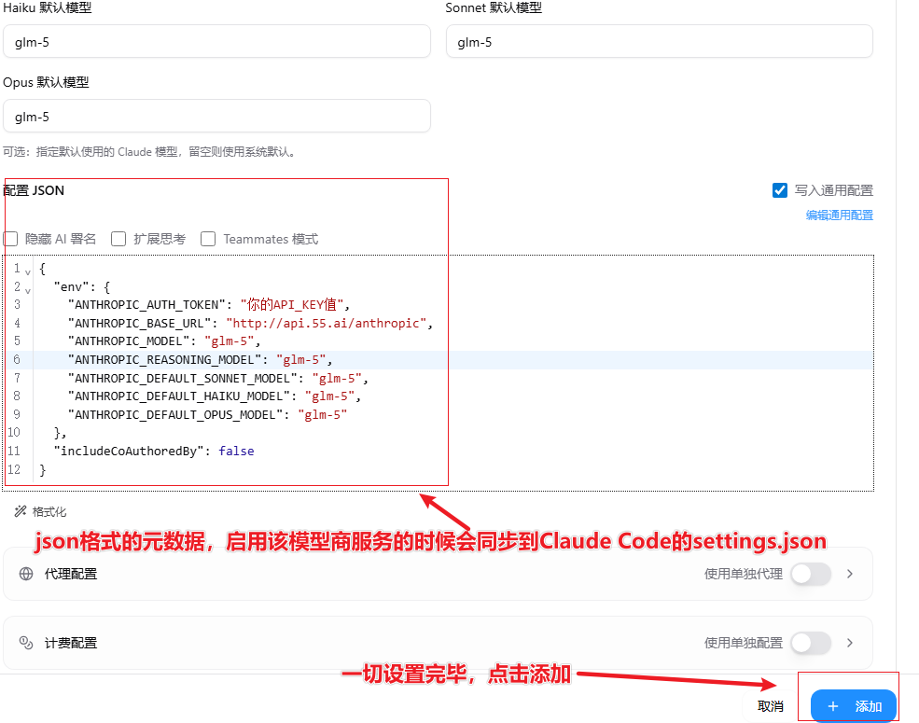Click the Haiku default model input field
The image size is (919, 723).
click(216, 42)
